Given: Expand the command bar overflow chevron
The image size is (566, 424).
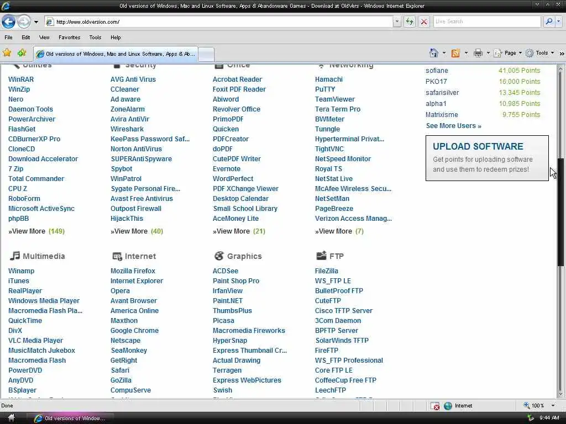Looking at the screenshot, I should (x=562, y=54).
